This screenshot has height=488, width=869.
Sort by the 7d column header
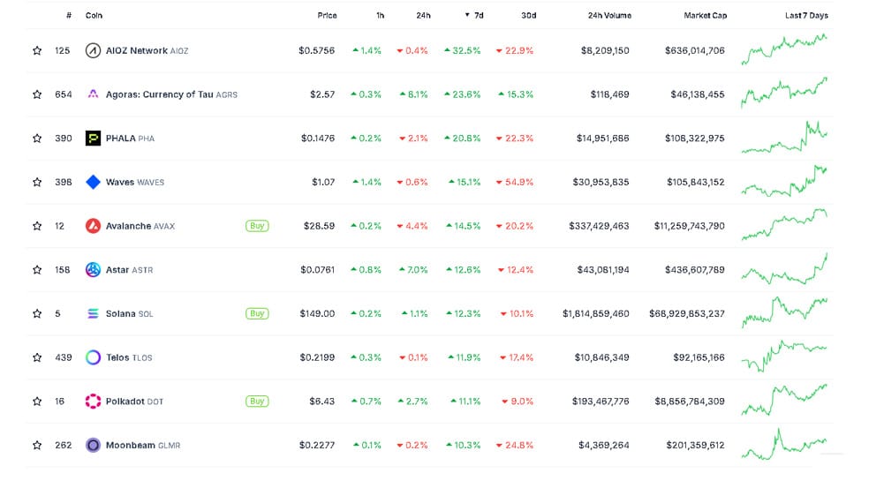pos(474,16)
